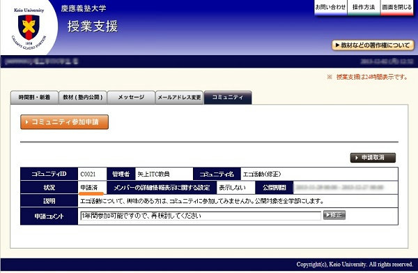Click 画面を閉じる to close screen
Image resolution: width=418 pixels, height=273 pixels.
click(x=396, y=8)
